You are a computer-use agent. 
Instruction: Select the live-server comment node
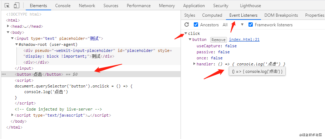(x=58, y=109)
